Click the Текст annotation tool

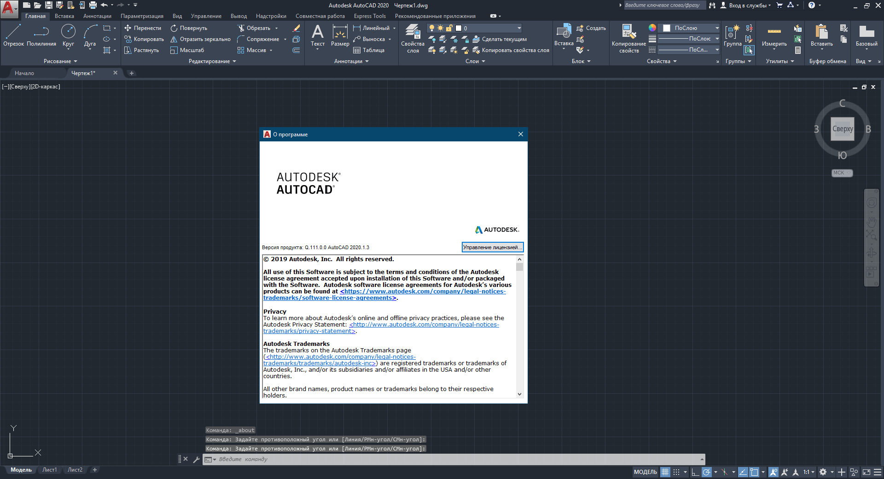pos(318,36)
